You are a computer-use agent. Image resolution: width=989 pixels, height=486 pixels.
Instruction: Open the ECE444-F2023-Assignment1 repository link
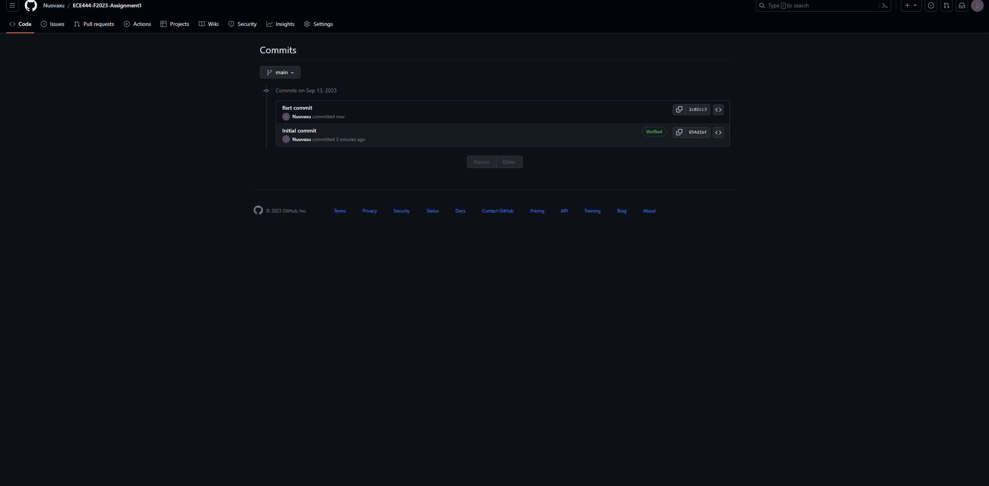coord(107,5)
